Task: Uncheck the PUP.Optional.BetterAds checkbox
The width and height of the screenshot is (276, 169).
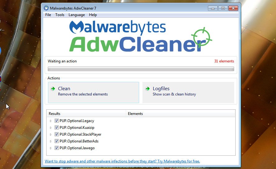Action: click(x=57, y=141)
